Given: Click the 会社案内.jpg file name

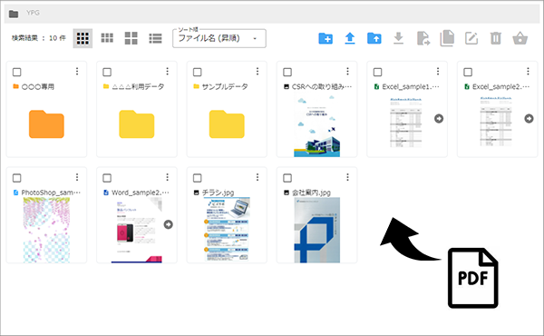Looking at the screenshot, I should tap(311, 193).
